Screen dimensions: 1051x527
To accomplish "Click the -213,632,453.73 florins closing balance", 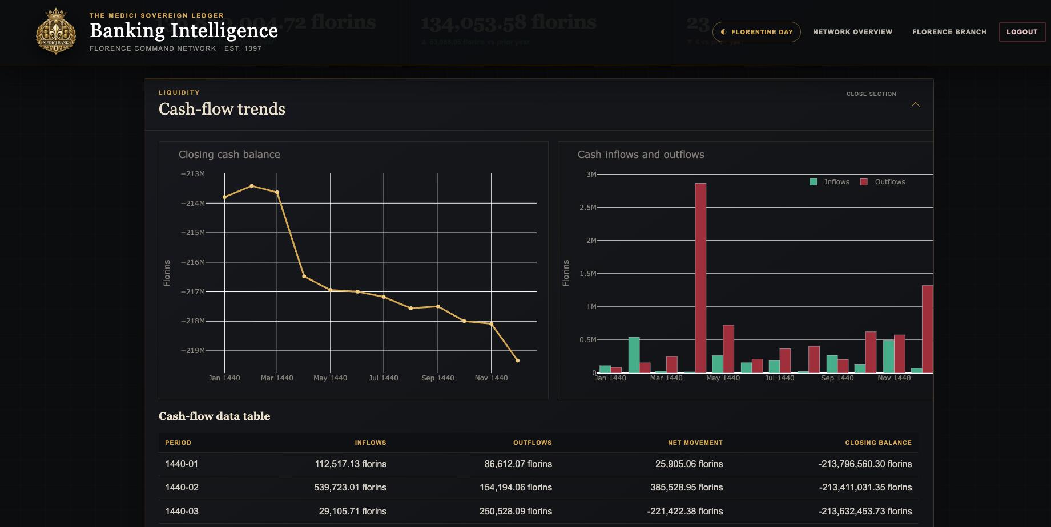I will 865,512.
